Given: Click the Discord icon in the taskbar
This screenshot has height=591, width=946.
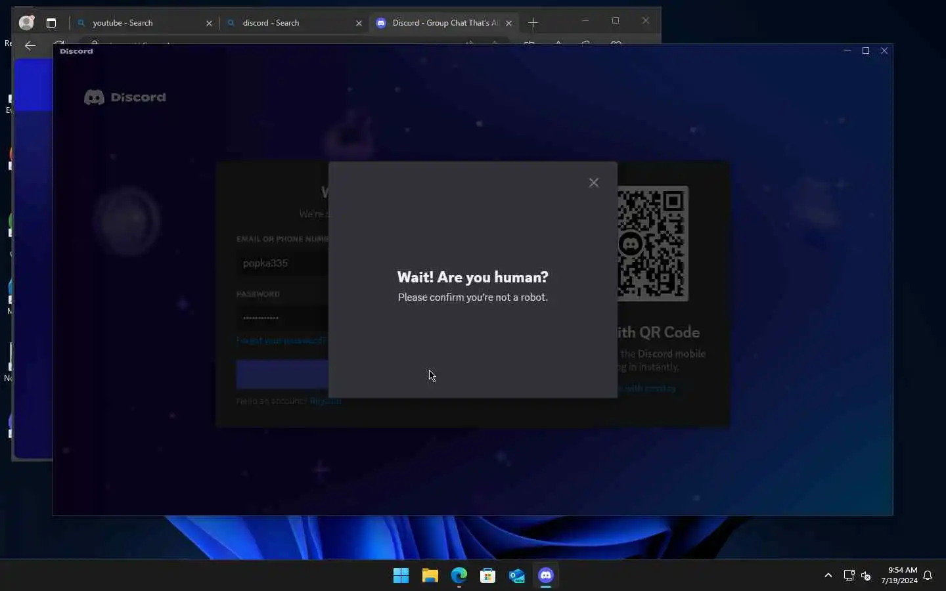Looking at the screenshot, I should pos(546,576).
